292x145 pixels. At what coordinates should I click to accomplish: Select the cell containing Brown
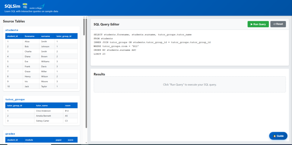[47, 56]
